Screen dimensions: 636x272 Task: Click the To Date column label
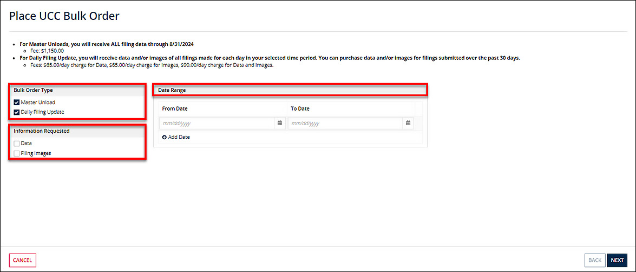pyautogui.click(x=300, y=108)
